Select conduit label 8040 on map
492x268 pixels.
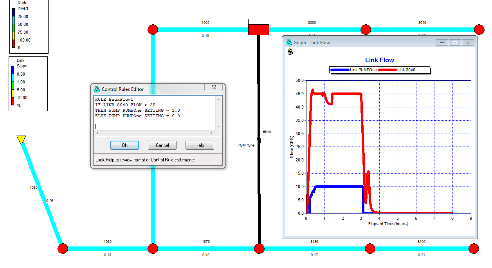coord(422,23)
